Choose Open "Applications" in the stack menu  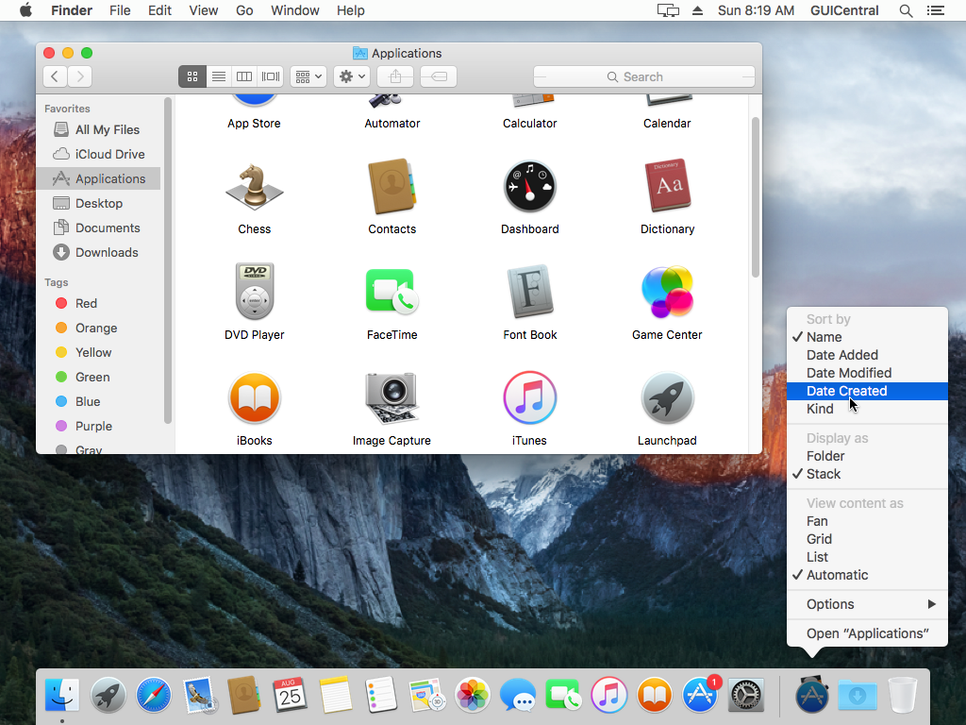coord(867,633)
